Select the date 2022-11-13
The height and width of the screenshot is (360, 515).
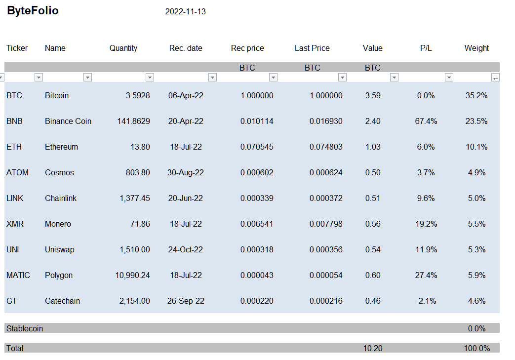pyautogui.click(x=186, y=11)
